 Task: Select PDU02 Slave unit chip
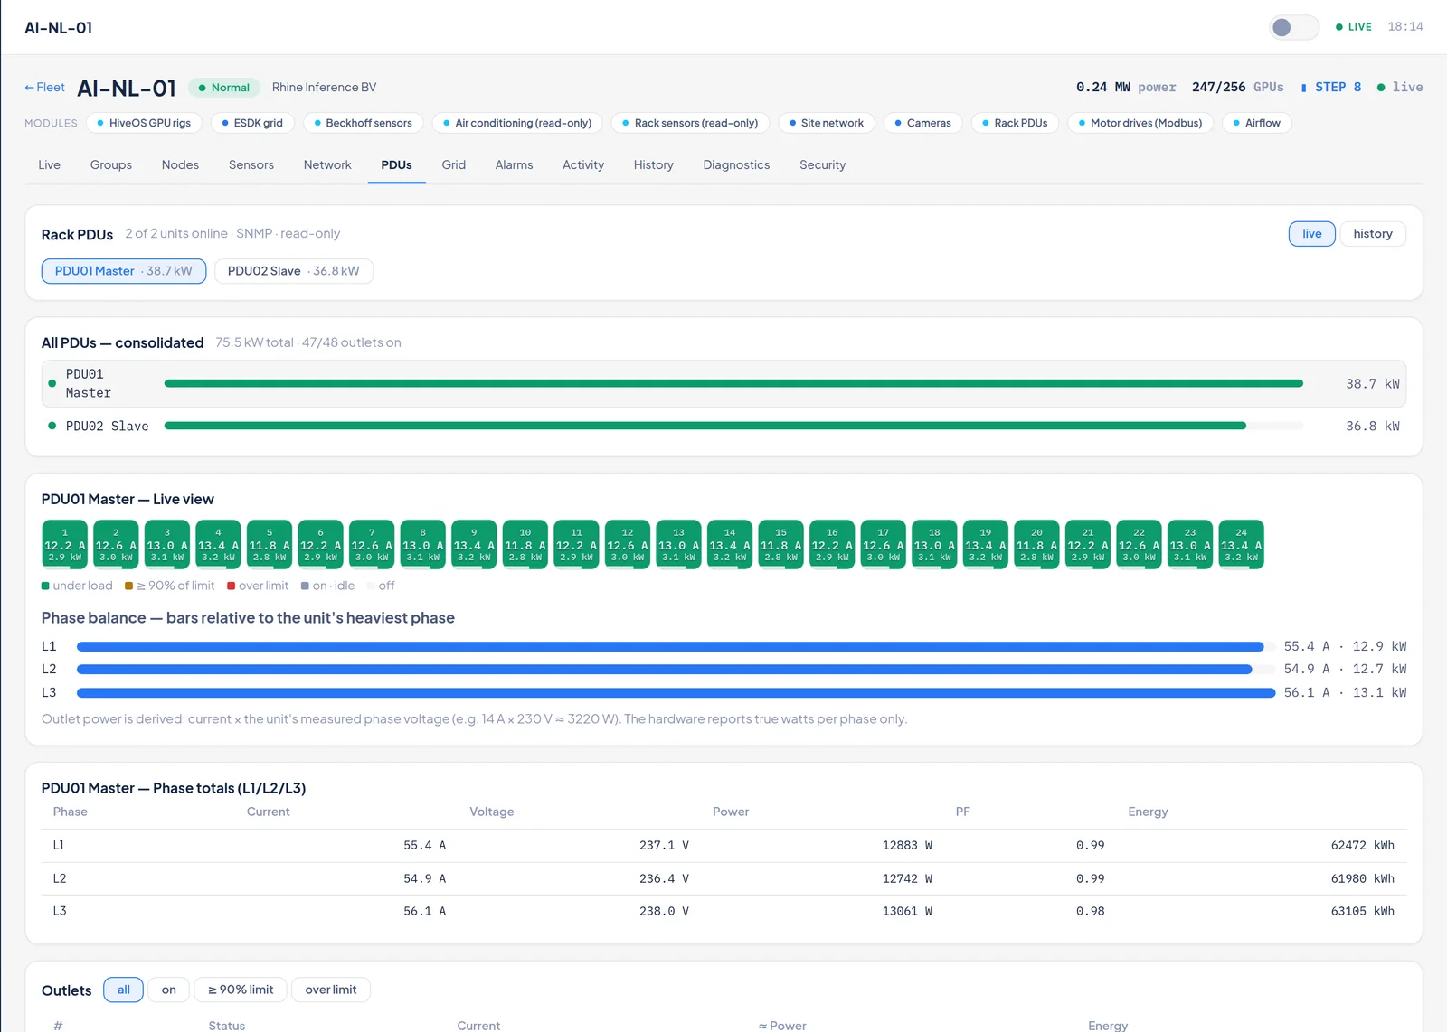(x=294, y=271)
